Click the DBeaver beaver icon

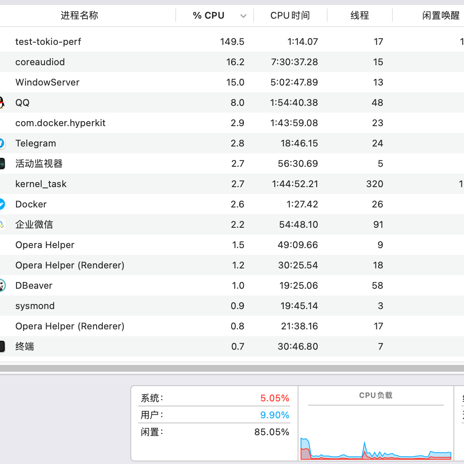coord(2,286)
